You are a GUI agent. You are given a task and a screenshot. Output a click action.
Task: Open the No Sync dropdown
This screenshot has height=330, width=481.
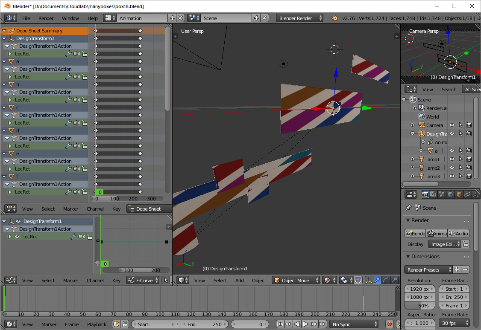[x=354, y=324]
